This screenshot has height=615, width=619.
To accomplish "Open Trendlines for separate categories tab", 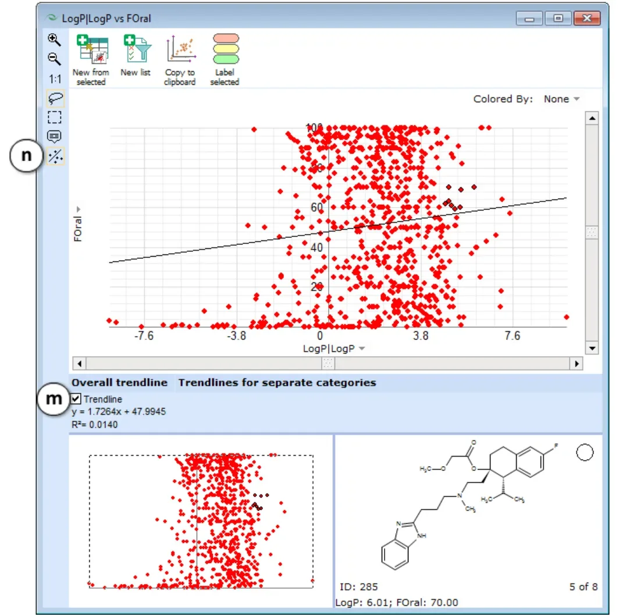I will pyautogui.click(x=277, y=382).
